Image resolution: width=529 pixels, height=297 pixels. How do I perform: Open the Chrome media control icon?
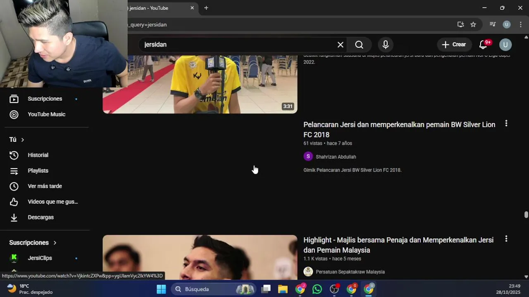pyautogui.click(x=493, y=24)
